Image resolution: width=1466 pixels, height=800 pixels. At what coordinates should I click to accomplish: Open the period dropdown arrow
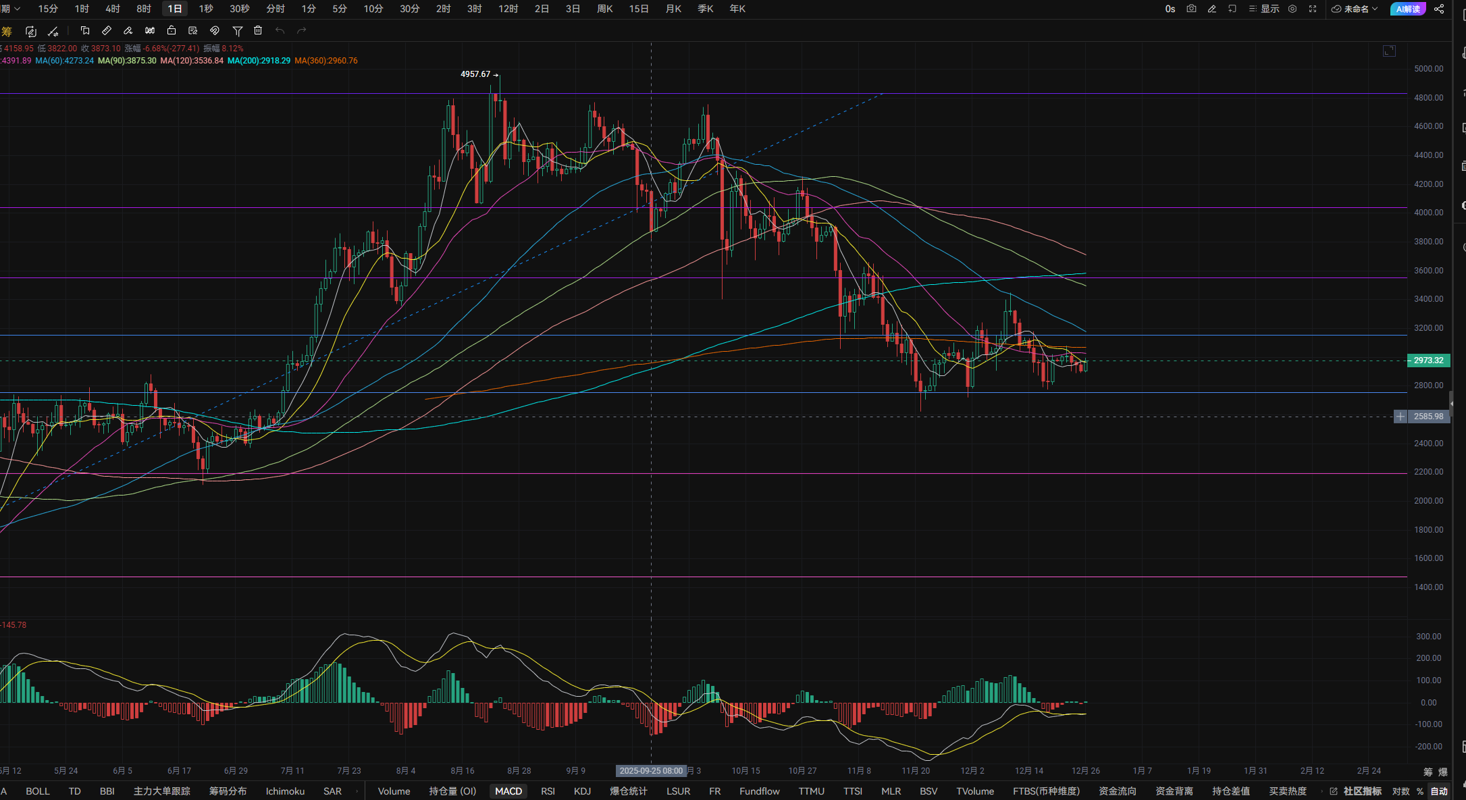click(x=18, y=9)
